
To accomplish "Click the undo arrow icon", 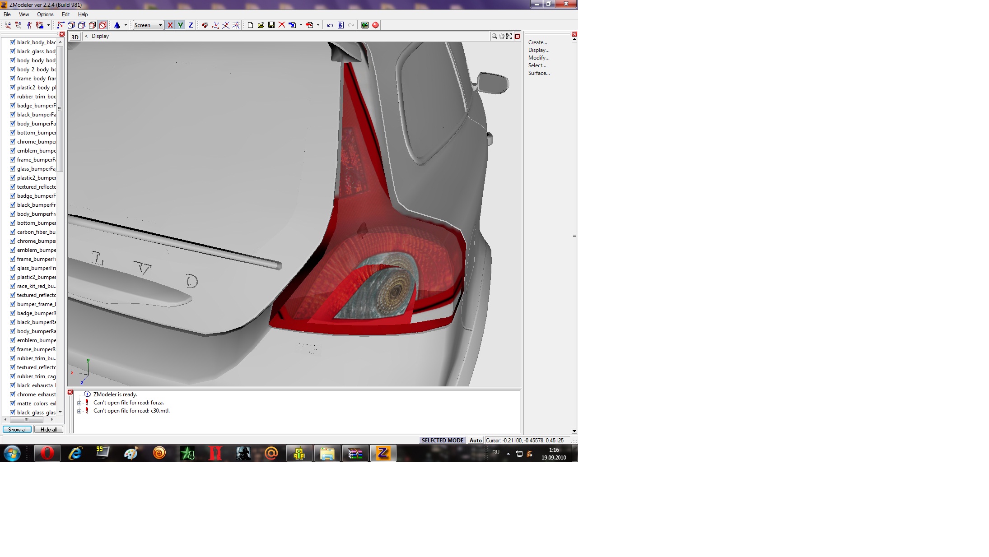I will point(330,25).
